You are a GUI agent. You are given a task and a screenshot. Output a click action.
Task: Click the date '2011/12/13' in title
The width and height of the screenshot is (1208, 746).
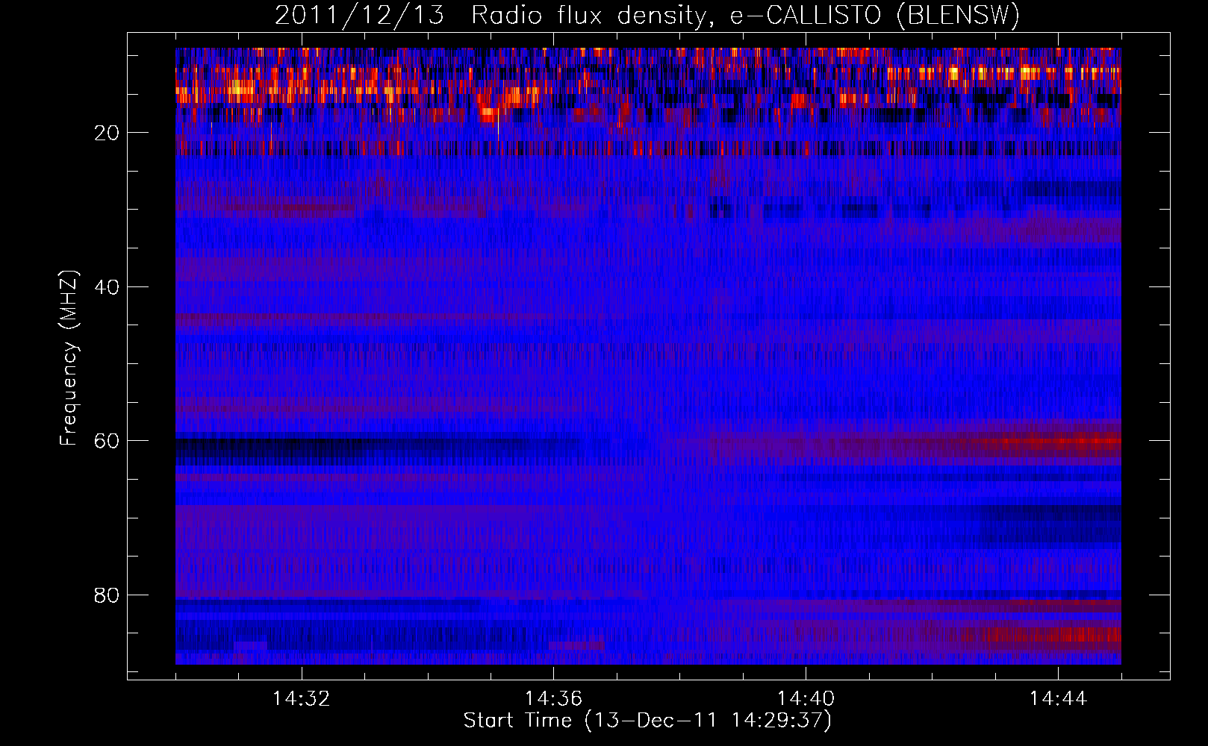coord(359,15)
